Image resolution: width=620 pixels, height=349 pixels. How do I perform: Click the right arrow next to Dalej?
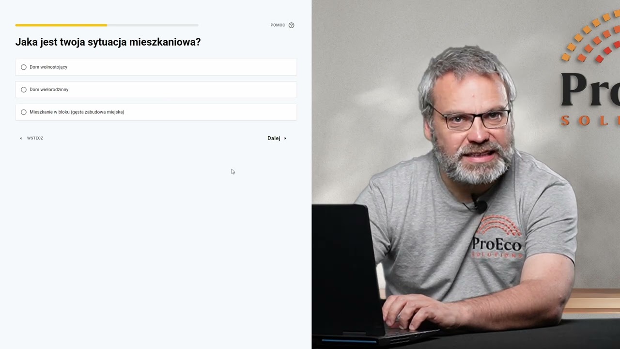click(285, 138)
